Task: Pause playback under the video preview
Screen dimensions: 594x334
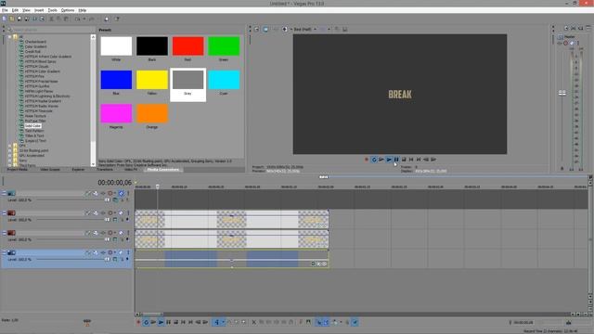Action: pyautogui.click(x=396, y=160)
